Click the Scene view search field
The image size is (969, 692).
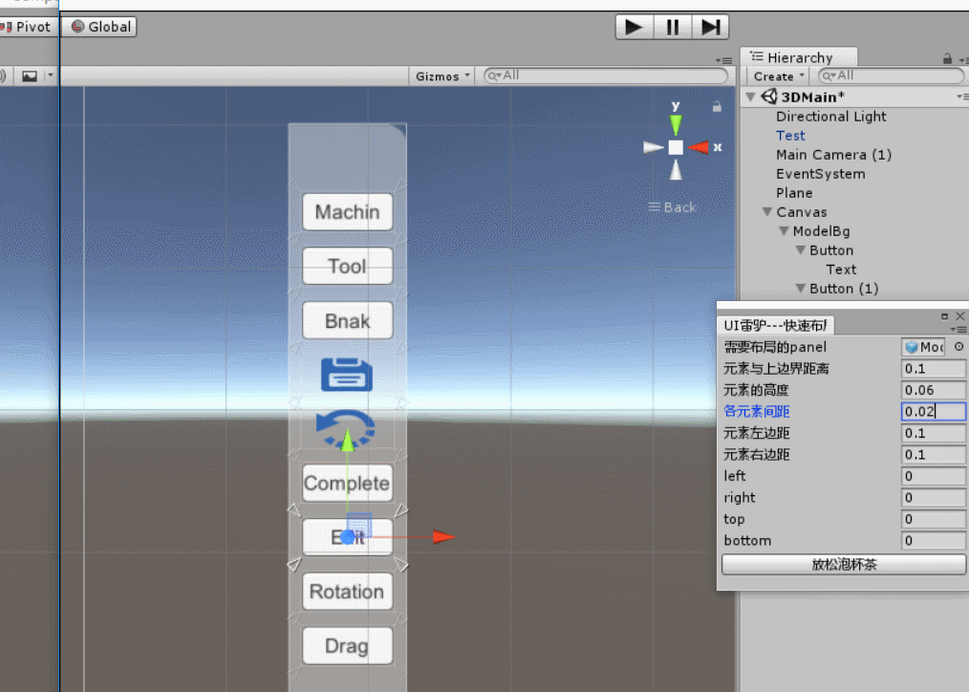click(x=606, y=76)
